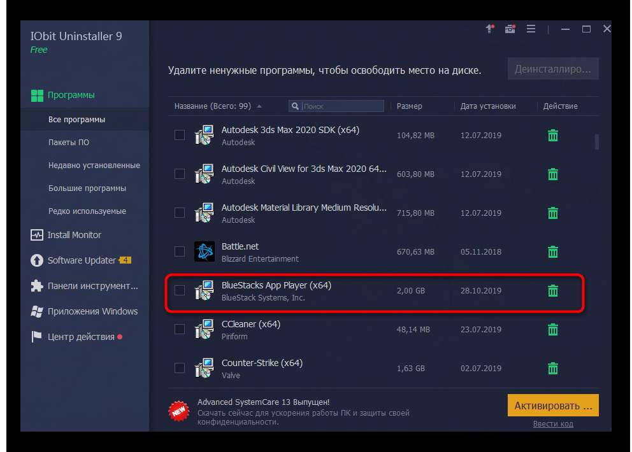Switch to Большие программы list
This screenshot has width=632, height=452.
point(87,188)
